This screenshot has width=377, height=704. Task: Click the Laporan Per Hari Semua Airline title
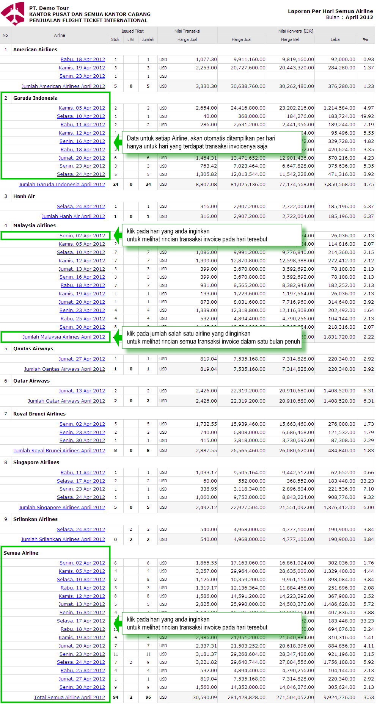pos(330,11)
